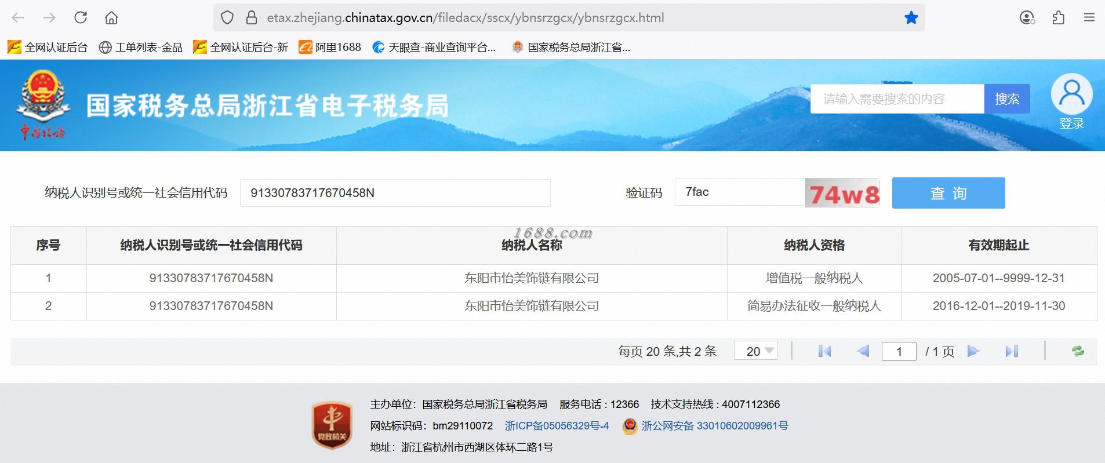Click the 查询 button
This screenshot has height=463, width=1105.
[948, 193]
